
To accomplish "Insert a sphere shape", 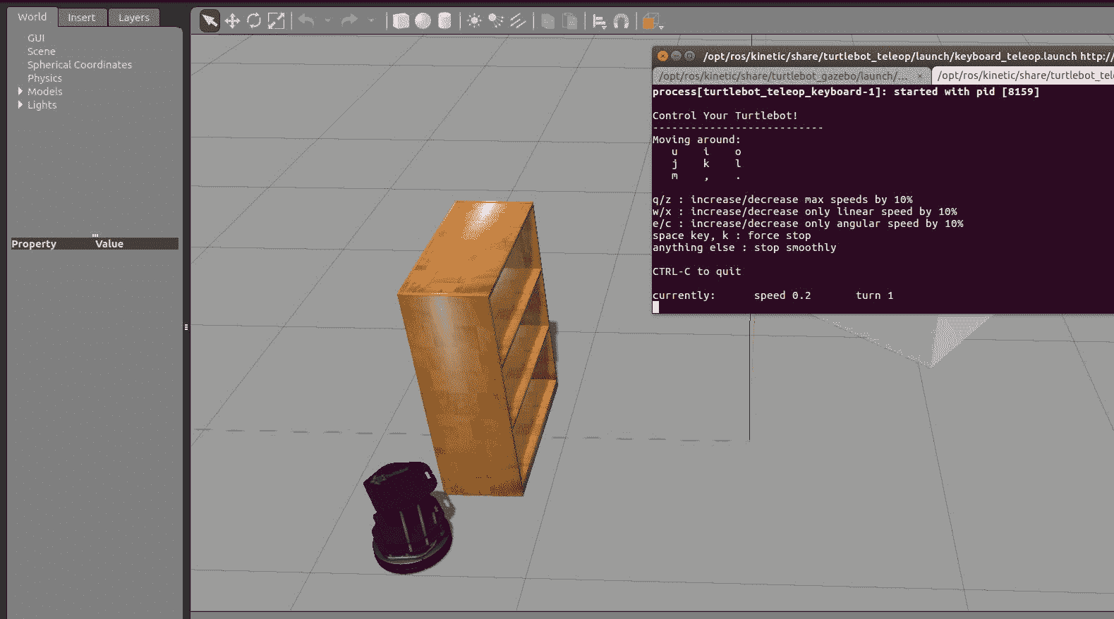I will click(x=423, y=21).
